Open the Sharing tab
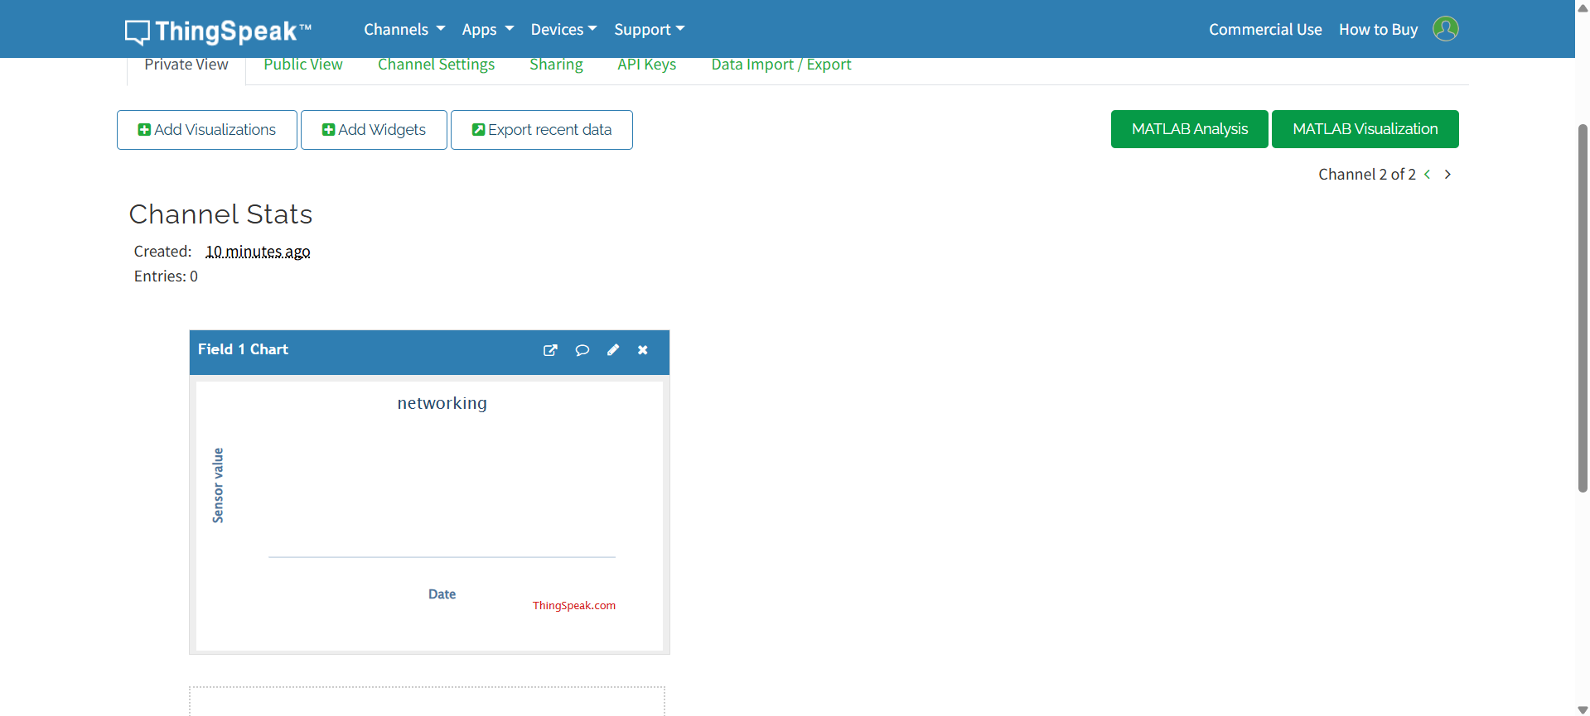1590x716 pixels. pos(556,65)
